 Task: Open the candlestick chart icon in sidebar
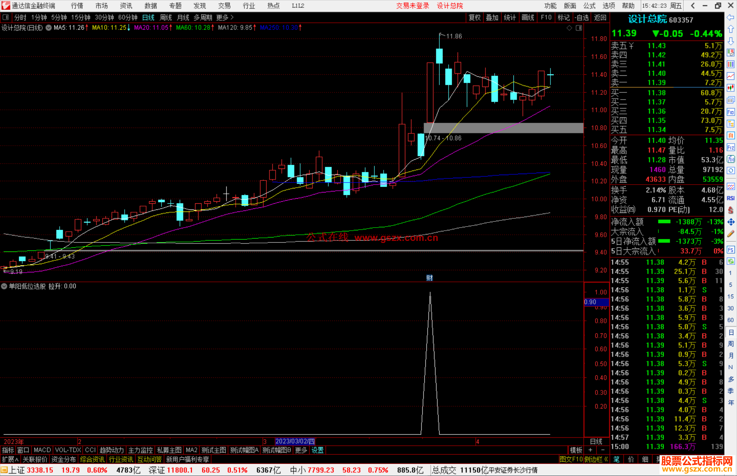tap(731, 88)
